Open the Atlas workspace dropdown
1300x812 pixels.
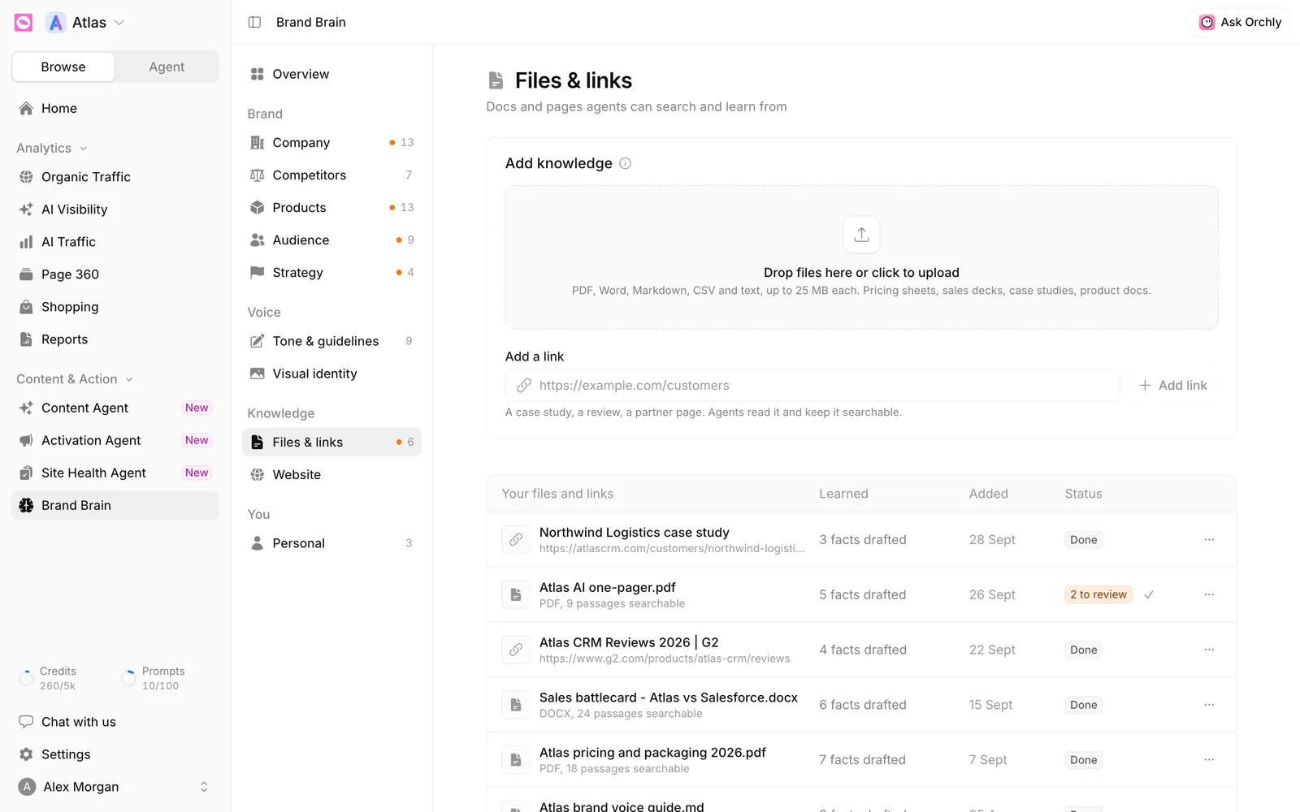(86, 23)
